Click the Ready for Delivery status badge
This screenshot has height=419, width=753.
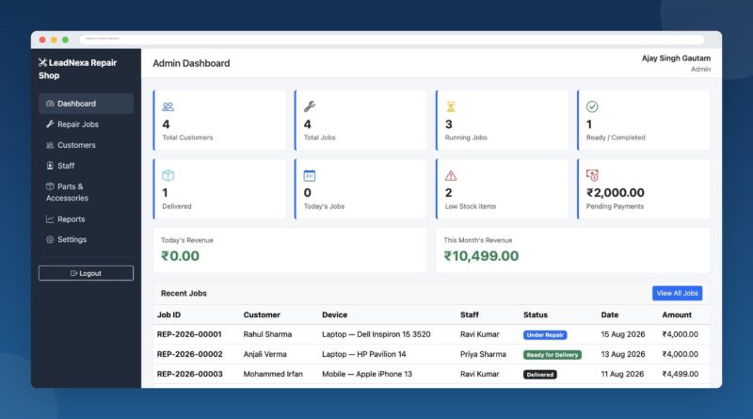coord(553,355)
